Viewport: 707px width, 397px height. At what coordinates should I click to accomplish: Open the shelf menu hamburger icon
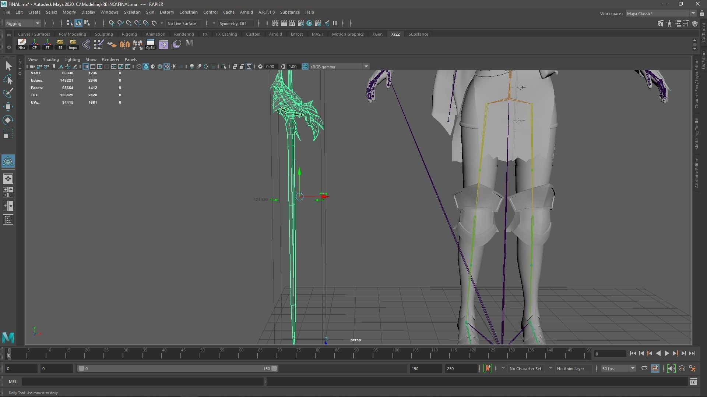click(8, 35)
